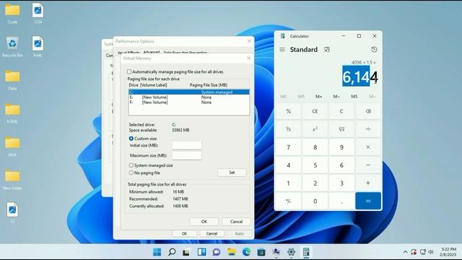The image size is (462, 260).
Task: Click the Set button in Virtual Memory
Action: pos(232,173)
